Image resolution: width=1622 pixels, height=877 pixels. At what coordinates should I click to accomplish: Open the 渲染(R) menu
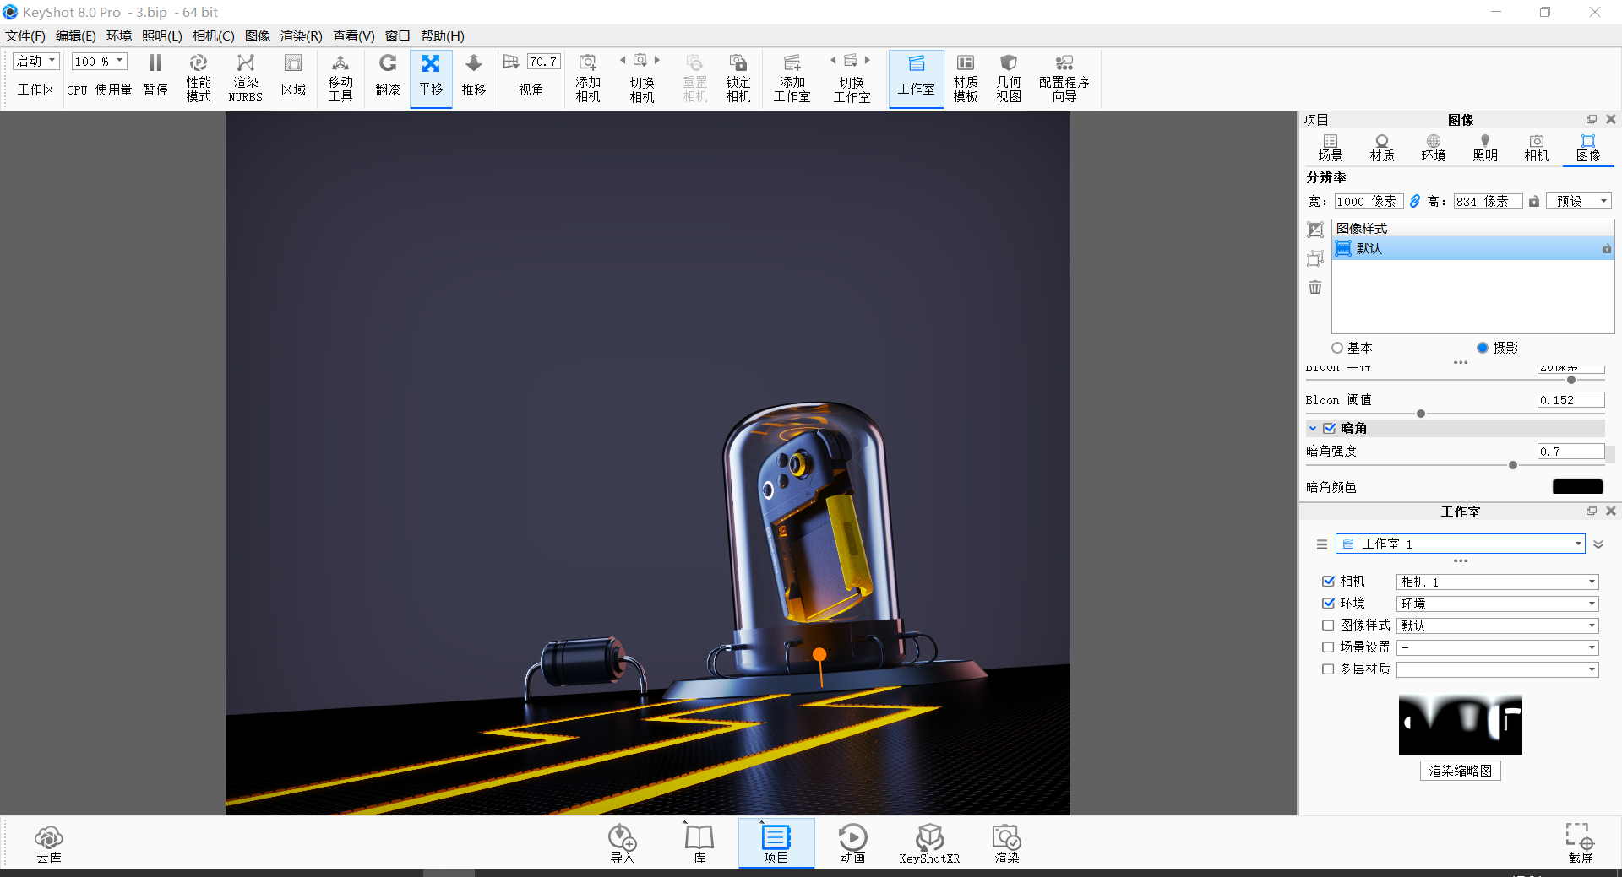tap(300, 35)
